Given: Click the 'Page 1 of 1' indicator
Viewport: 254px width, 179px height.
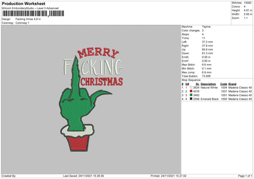Looking at the screenshot, I should (245, 176).
